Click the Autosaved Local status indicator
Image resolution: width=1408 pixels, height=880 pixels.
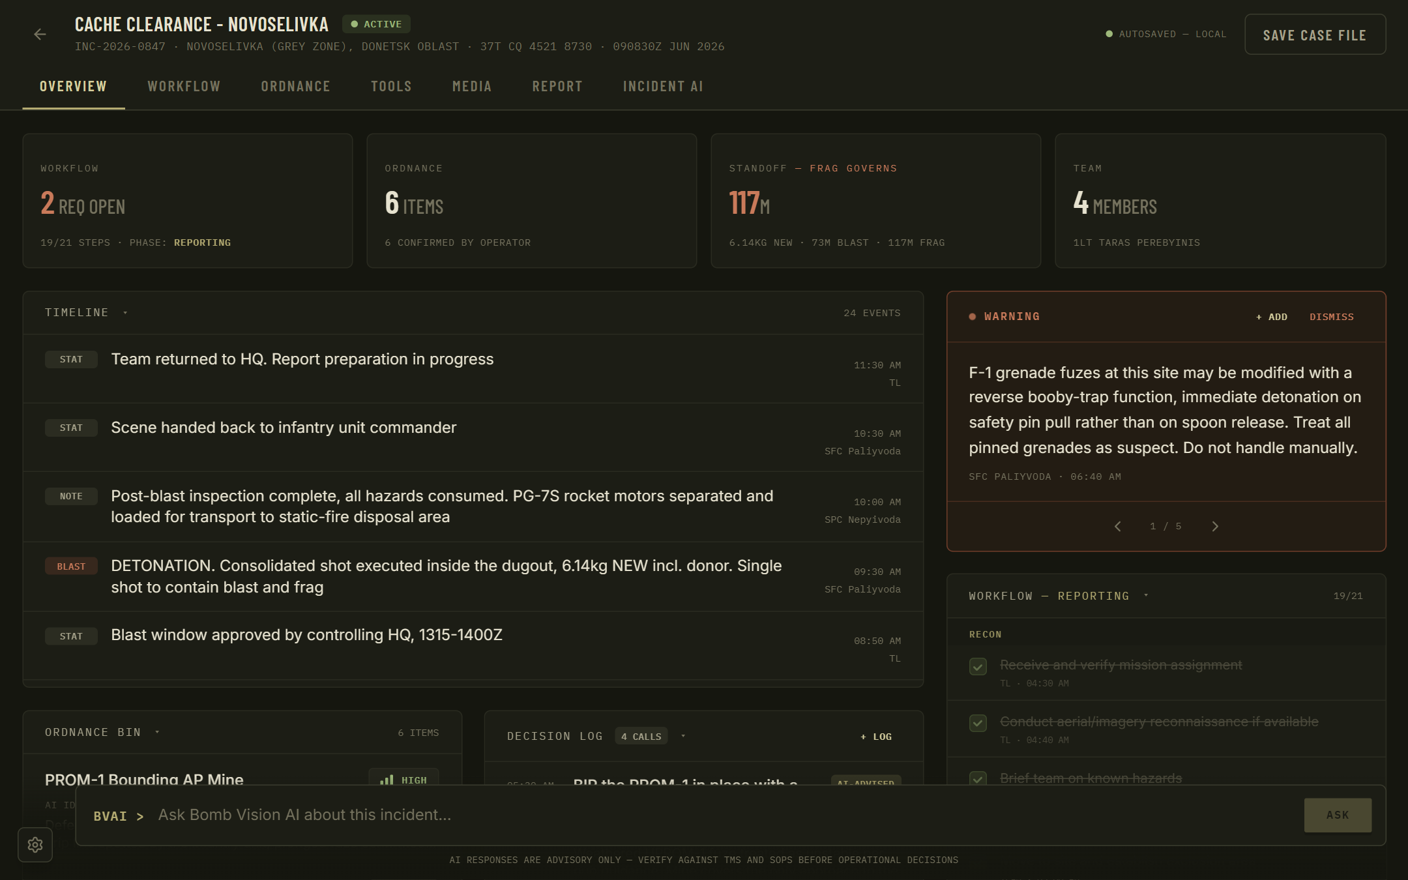tap(1166, 34)
